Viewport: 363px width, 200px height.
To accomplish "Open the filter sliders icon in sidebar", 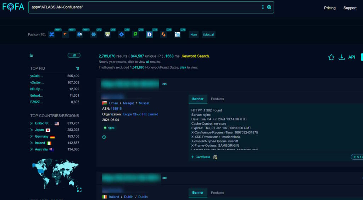I will pyautogui.click(x=31, y=55).
